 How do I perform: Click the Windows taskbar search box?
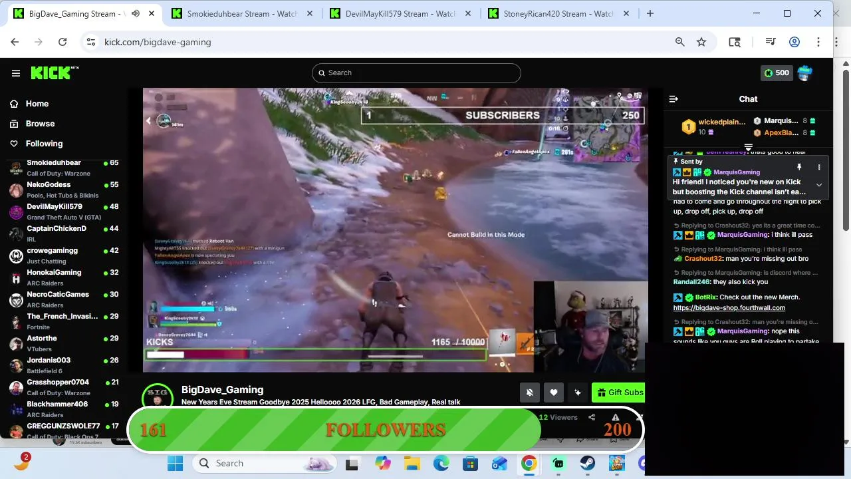pyautogui.click(x=265, y=464)
